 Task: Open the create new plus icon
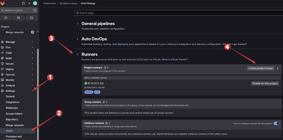point(29,3)
